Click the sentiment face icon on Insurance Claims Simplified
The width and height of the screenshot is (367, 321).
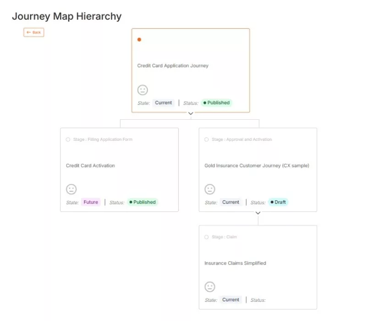pos(210,287)
